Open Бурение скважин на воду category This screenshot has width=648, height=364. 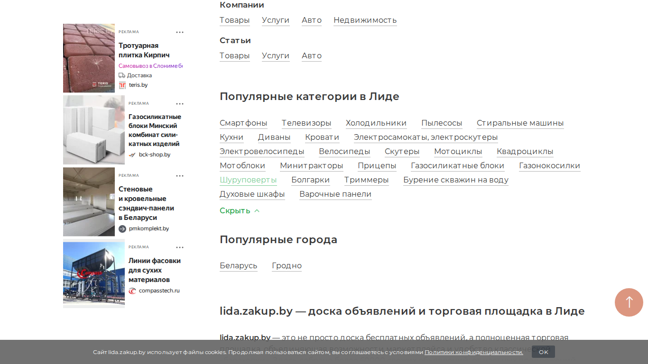click(x=456, y=180)
